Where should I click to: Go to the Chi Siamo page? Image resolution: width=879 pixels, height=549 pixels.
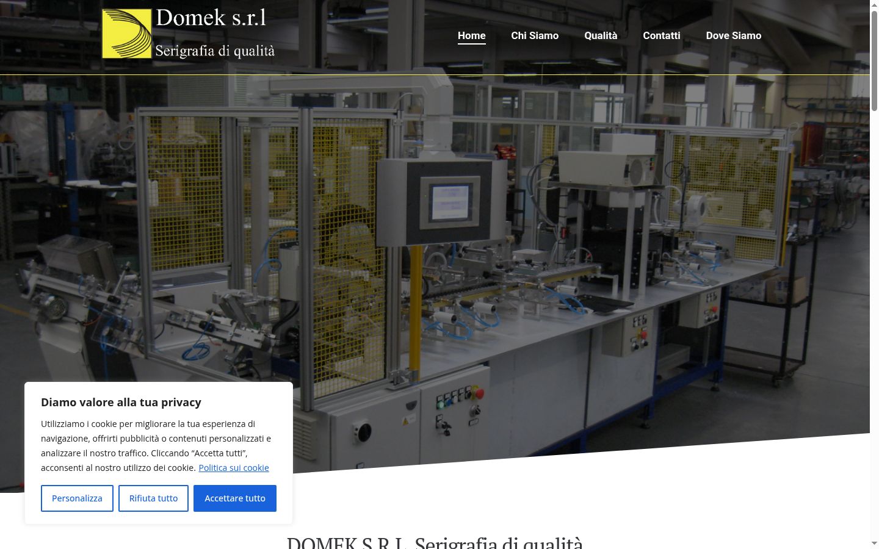(x=535, y=35)
